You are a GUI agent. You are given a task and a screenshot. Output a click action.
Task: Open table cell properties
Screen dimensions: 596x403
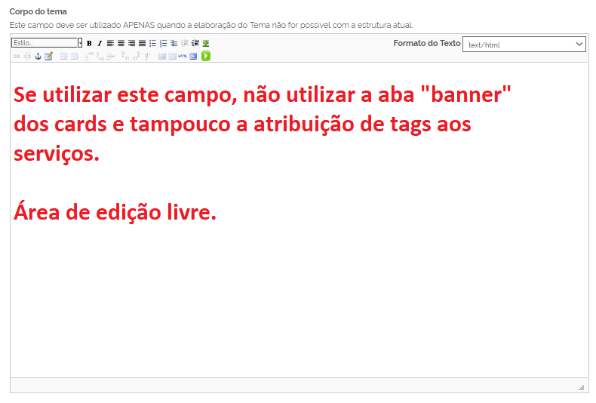[x=75, y=57]
